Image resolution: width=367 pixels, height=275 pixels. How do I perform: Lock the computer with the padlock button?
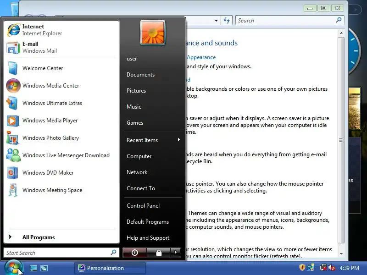(x=159, y=253)
